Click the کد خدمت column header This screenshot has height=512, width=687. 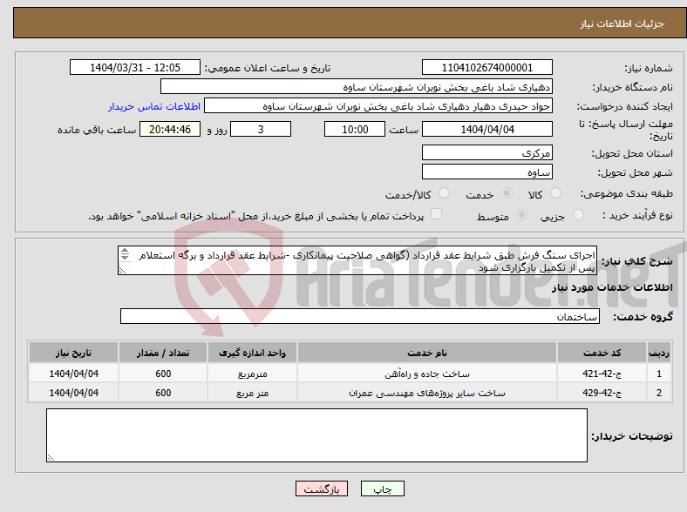coord(602,353)
